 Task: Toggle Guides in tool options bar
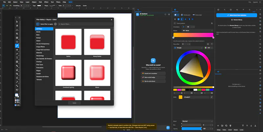[x=85, y=6]
